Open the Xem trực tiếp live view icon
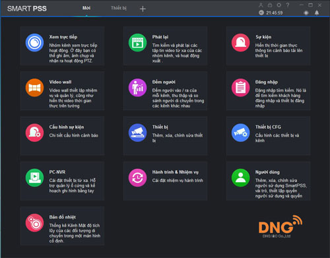The image size is (330, 258). [x=34, y=43]
